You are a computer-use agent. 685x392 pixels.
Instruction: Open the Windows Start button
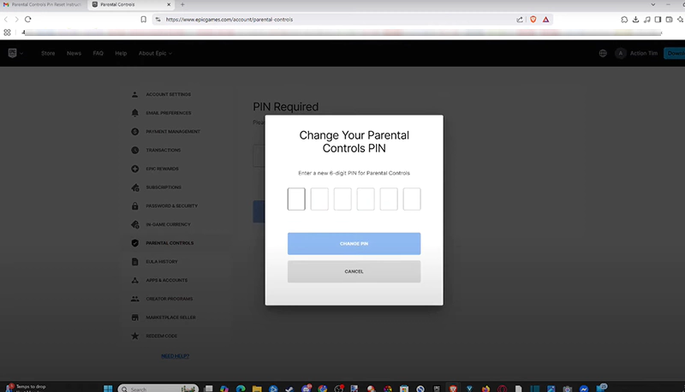tap(108, 389)
